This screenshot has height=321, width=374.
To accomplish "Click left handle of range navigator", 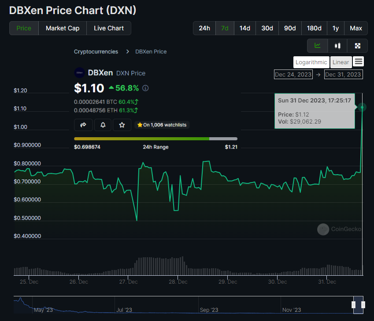I will [x=353, y=305].
